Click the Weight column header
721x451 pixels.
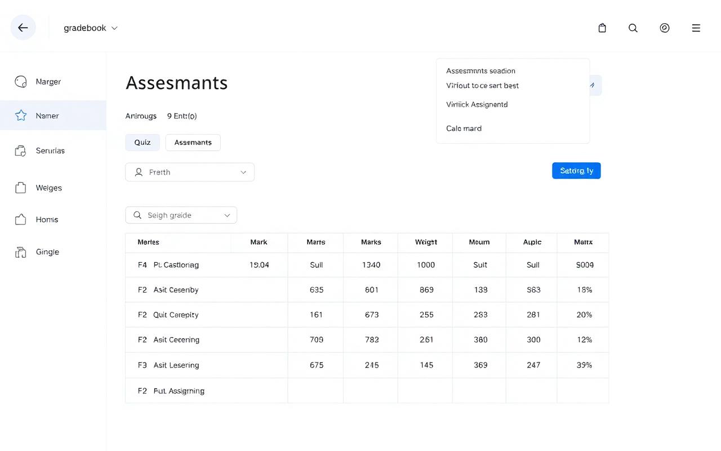[x=426, y=242]
